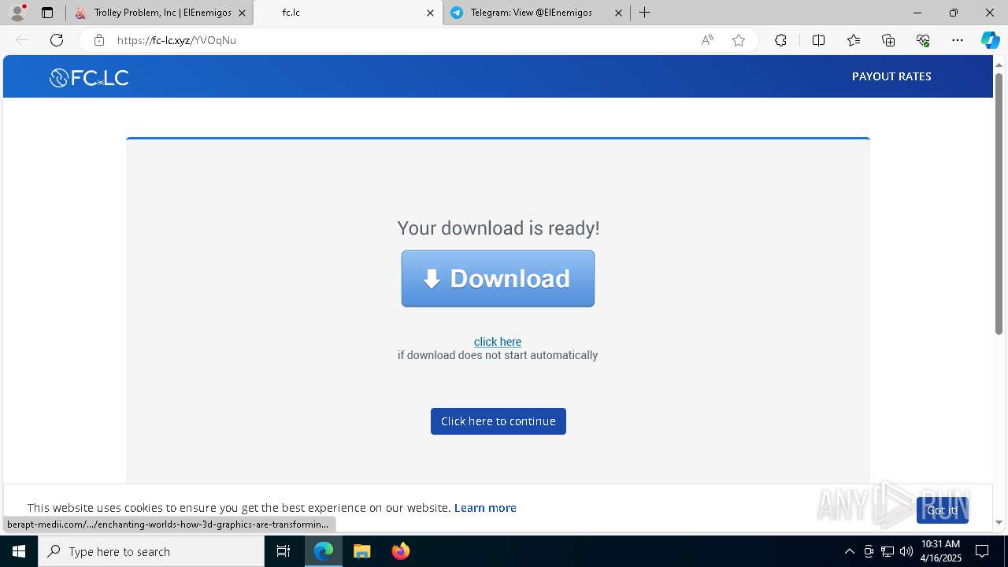Screen dimensions: 1008x567
Task: Open Task View on the taskbar
Action: (x=283, y=551)
